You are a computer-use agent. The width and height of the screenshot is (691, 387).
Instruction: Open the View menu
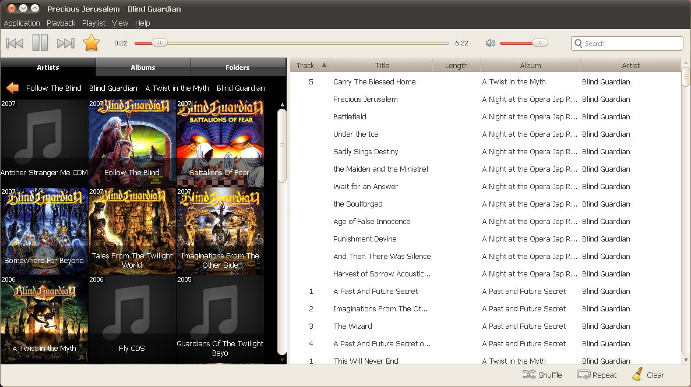click(x=120, y=23)
